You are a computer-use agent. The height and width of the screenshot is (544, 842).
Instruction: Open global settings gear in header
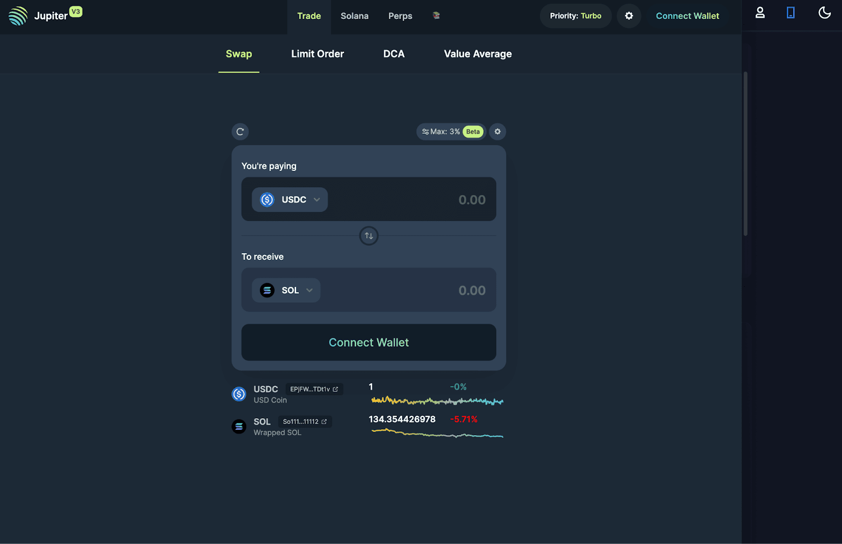point(629,16)
